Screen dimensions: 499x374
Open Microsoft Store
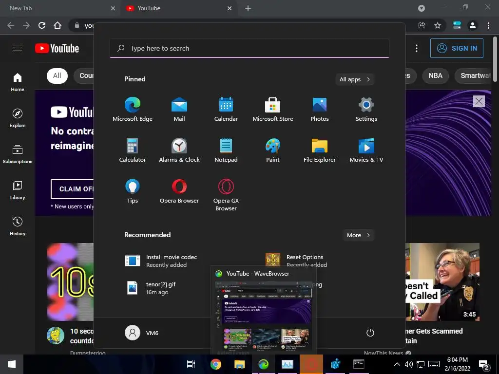[273, 109]
